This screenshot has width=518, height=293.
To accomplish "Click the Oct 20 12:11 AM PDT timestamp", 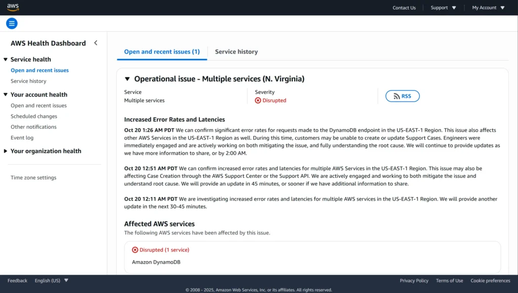I will tap(151, 199).
